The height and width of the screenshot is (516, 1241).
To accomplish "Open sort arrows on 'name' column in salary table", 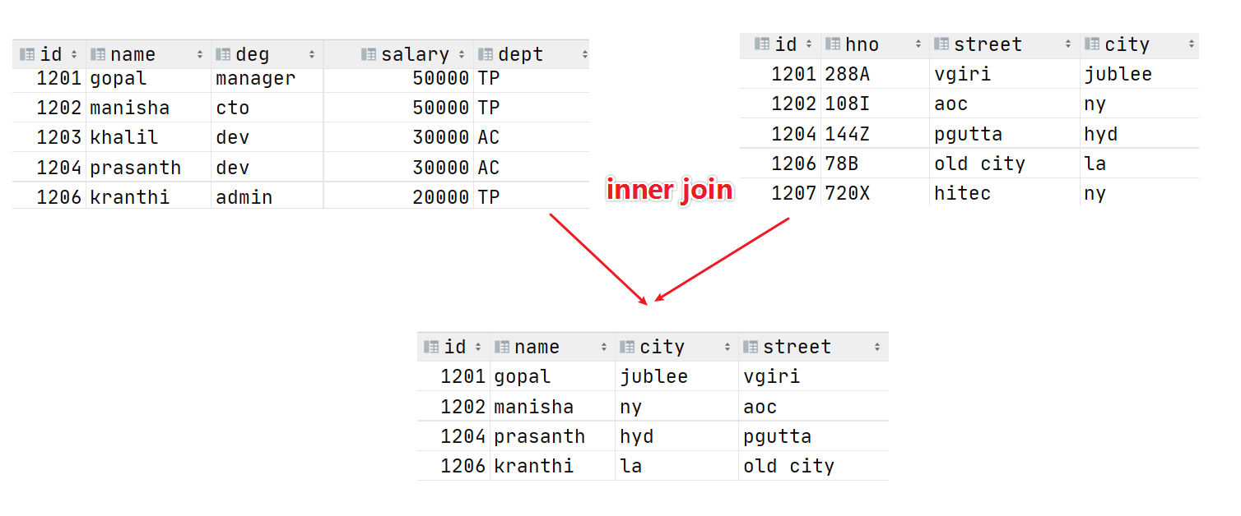I will tap(200, 54).
